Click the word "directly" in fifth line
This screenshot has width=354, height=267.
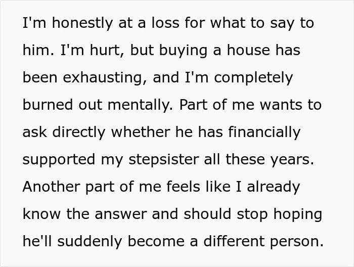(x=79, y=132)
